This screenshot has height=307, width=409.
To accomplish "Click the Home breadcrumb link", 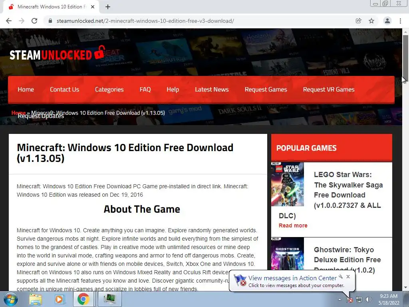I will tap(18, 113).
